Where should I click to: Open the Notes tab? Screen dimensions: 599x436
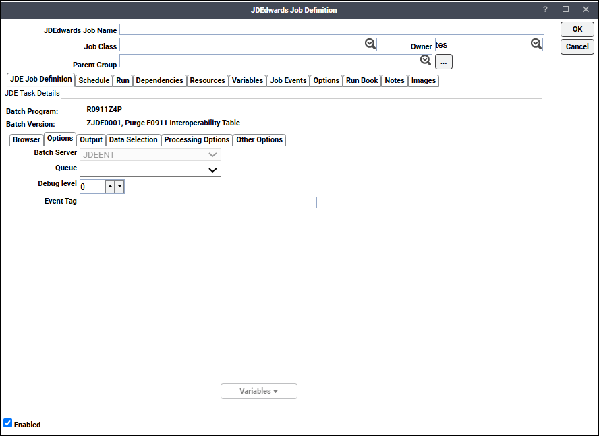click(395, 81)
